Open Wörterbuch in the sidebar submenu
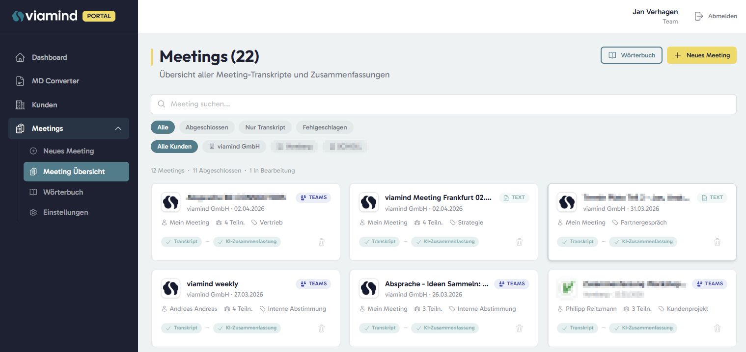746x352 pixels. tap(63, 192)
